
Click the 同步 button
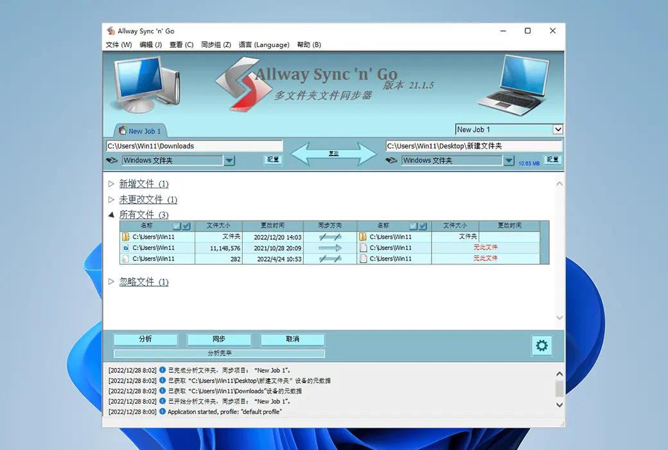(219, 339)
